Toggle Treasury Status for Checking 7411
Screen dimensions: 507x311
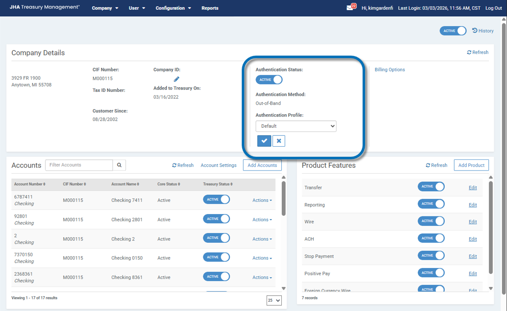pyautogui.click(x=216, y=199)
